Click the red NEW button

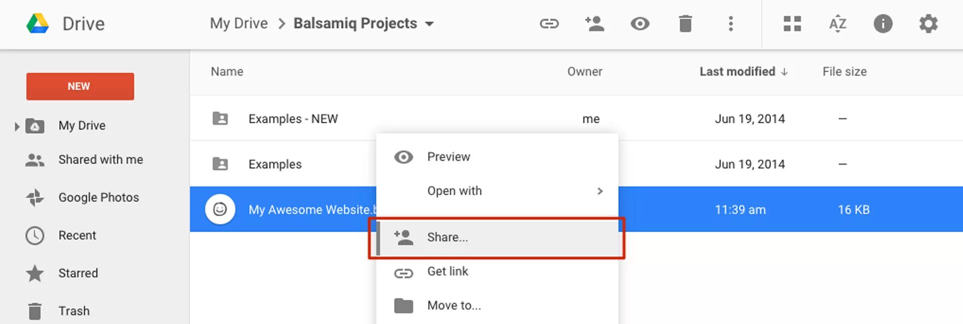click(80, 86)
